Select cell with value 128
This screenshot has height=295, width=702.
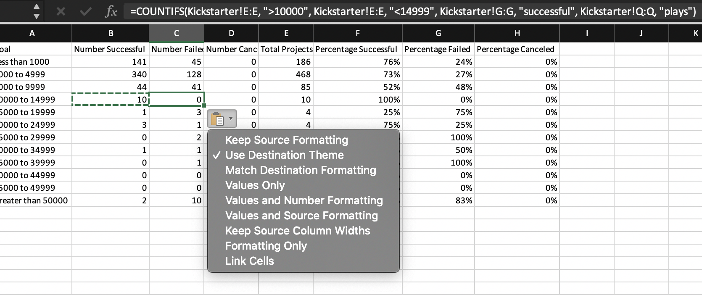coord(177,74)
